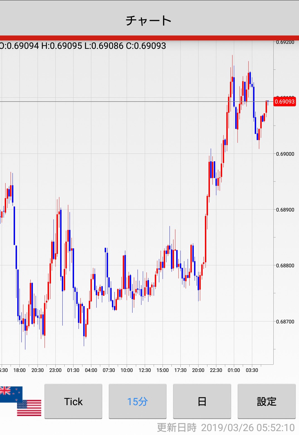Click the 10:00 time axis label
This screenshot has height=435, width=299.
pos(127,370)
